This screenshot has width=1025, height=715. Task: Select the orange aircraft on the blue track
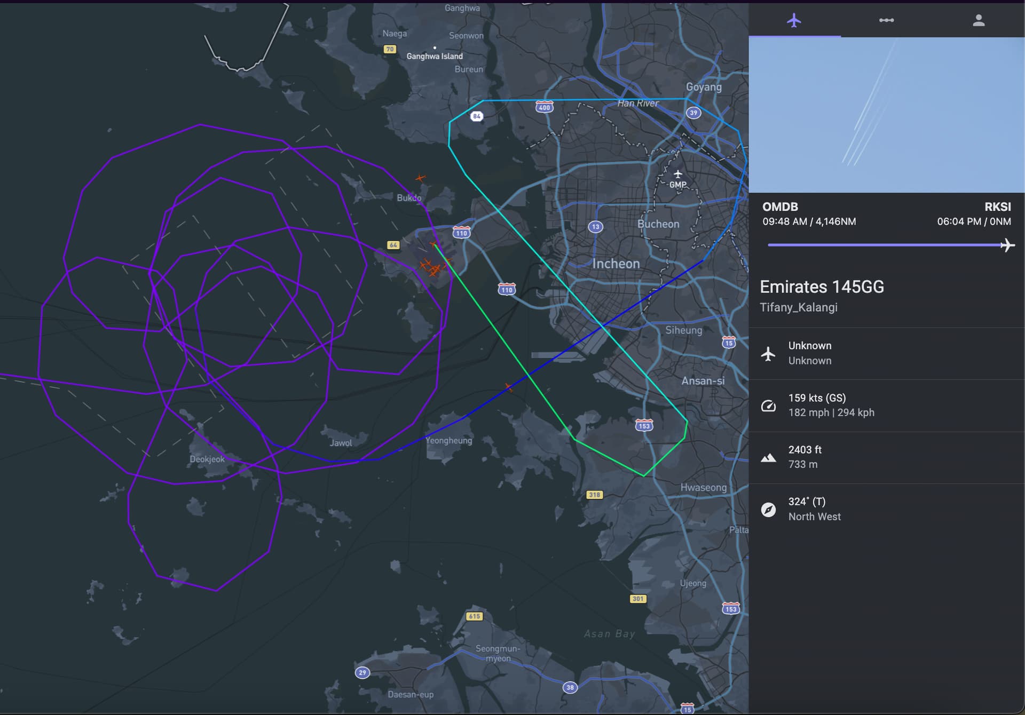pyautogui.click(x=509, y=387)
